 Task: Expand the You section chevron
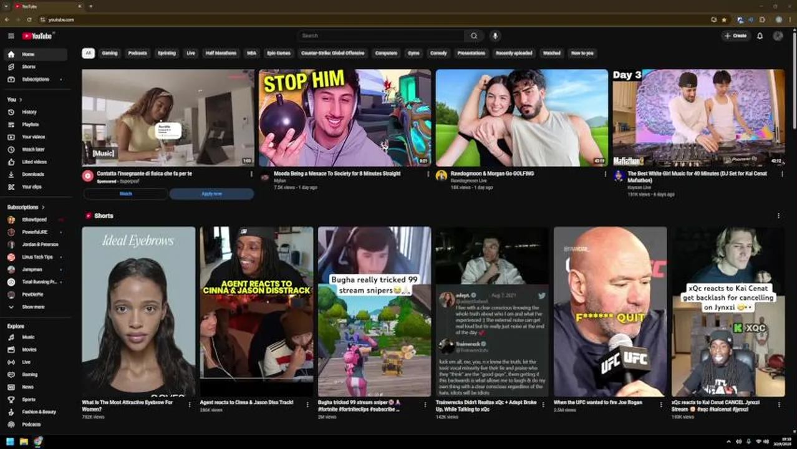pos(20,100)
